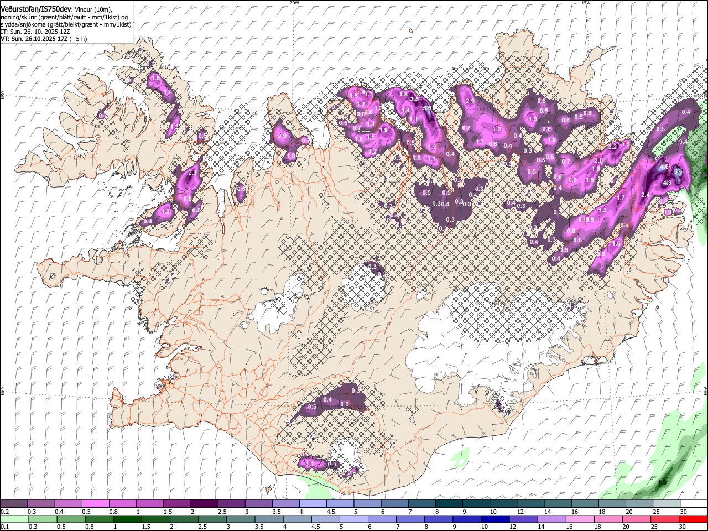The image size is (708, 531).
Task: Click the Veðurstofan/IS750dev title text
Action: (36, 9)
